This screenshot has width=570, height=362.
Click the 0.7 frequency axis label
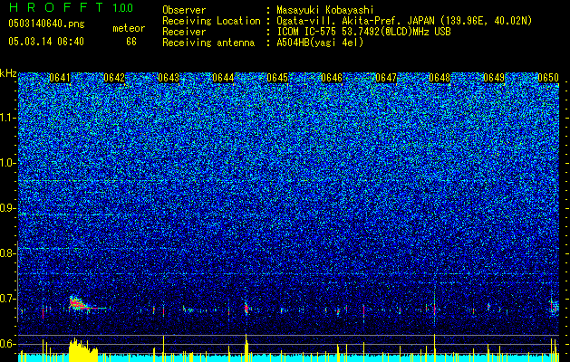(x=7, y=299)
